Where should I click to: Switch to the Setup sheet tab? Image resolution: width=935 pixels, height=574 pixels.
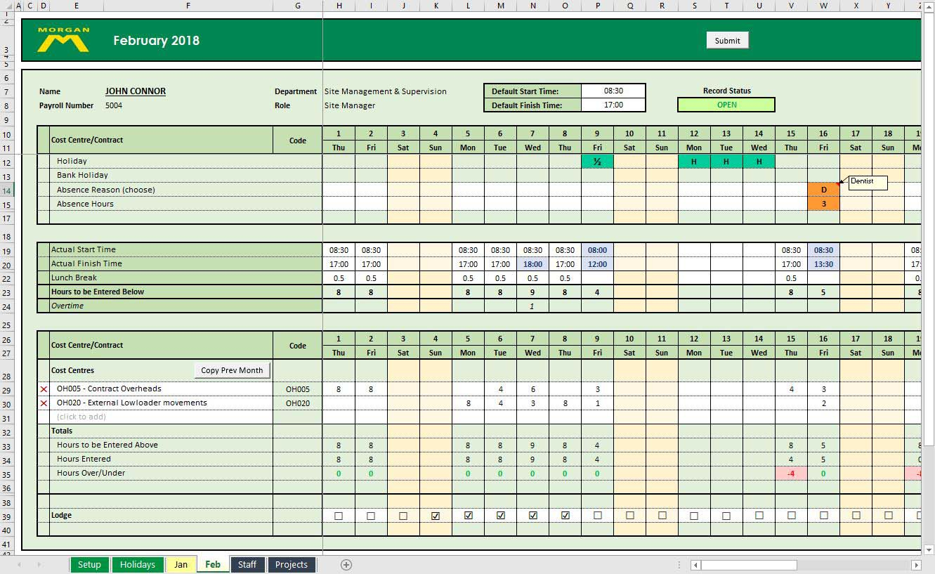(x=89, y=565)
